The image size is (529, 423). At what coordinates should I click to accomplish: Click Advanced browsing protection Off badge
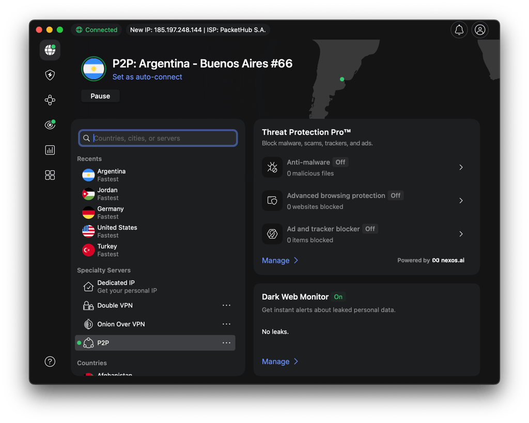click(395, 195)
